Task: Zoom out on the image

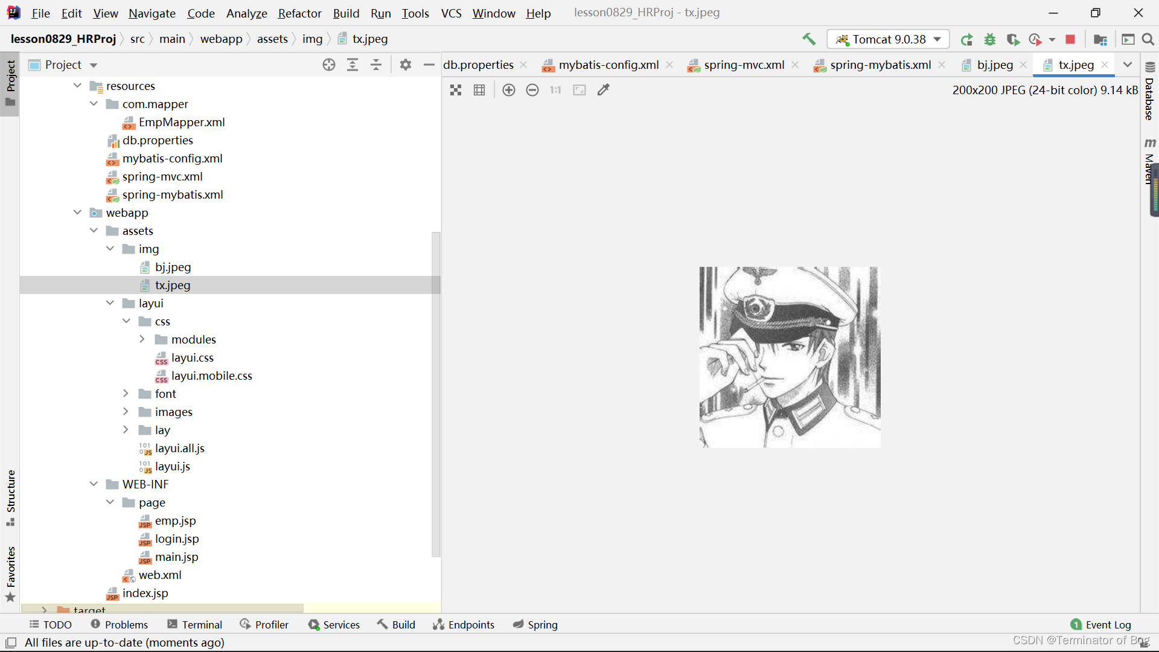Action: [532, 90]
